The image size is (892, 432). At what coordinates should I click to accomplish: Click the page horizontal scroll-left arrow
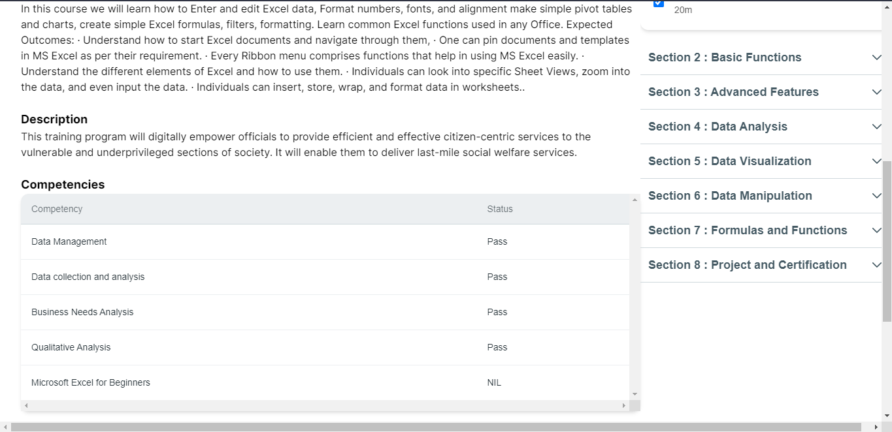[x=5, y=427]
